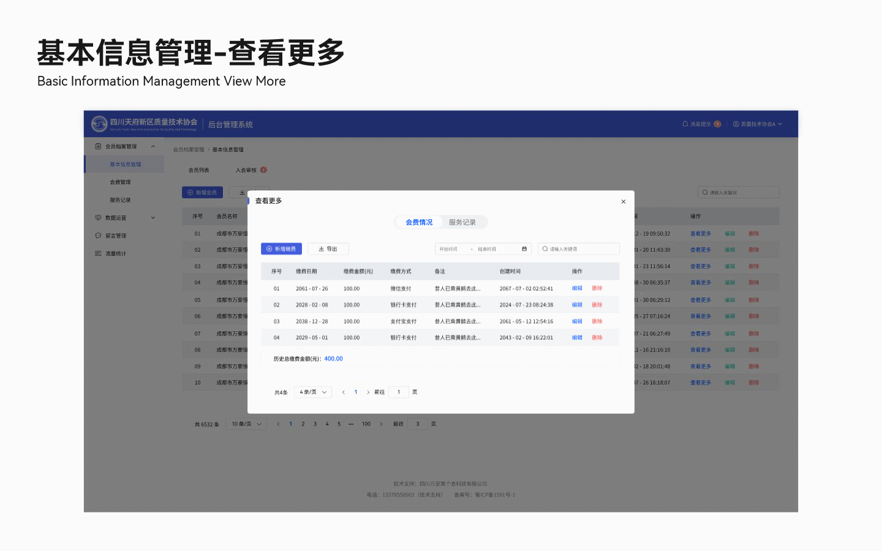Click the dialog search magnifier icon
This screenshot has height=551, width=882.
click(x=545, y=249)
